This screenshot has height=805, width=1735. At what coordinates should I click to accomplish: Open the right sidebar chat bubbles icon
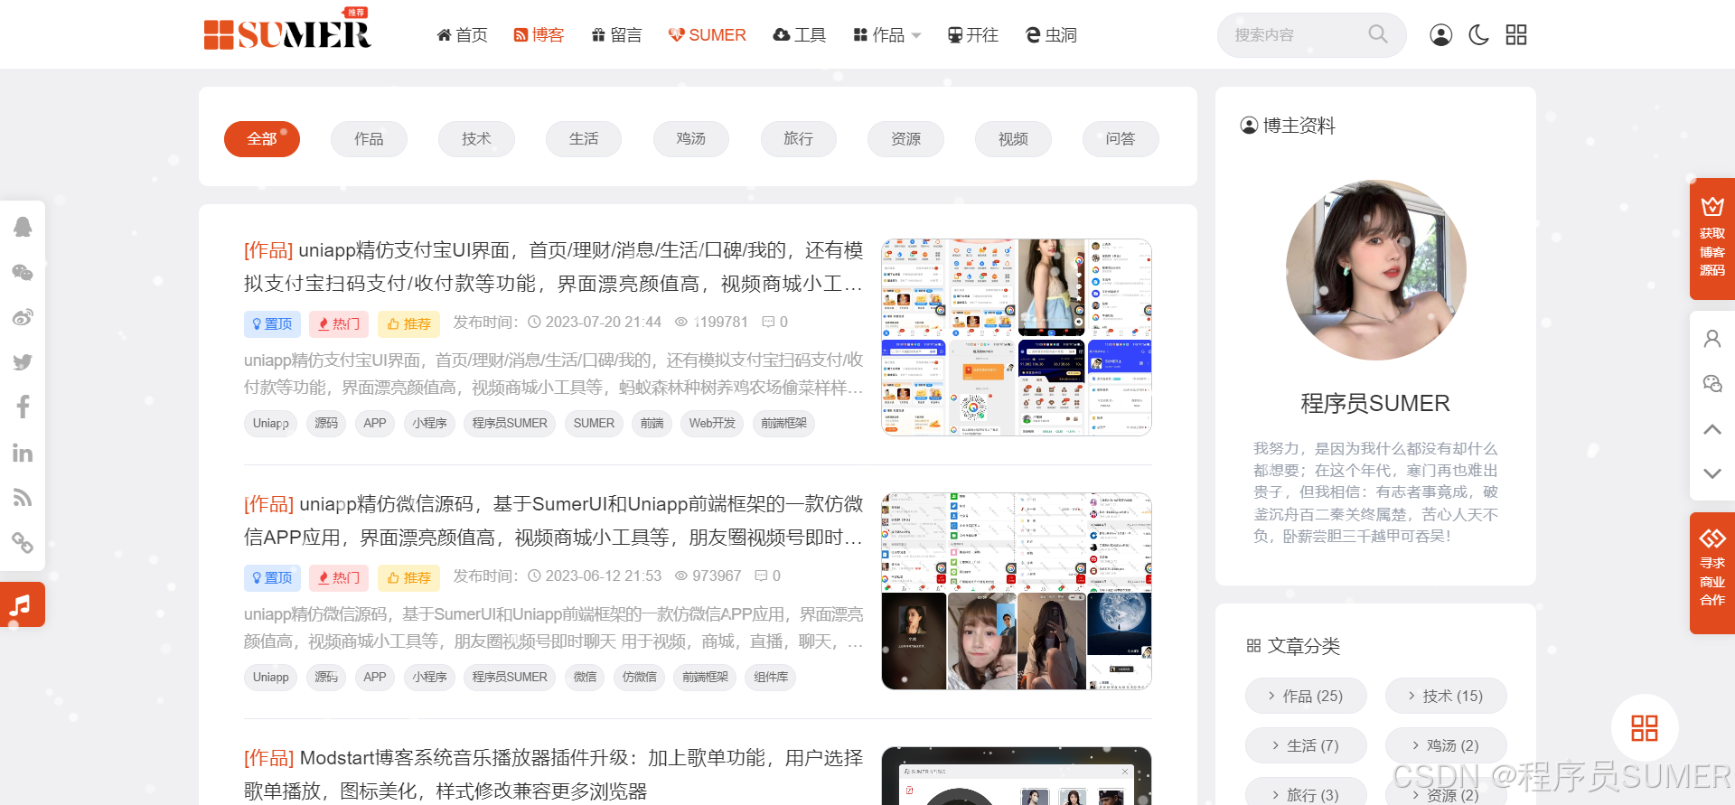coord(1712,384)
